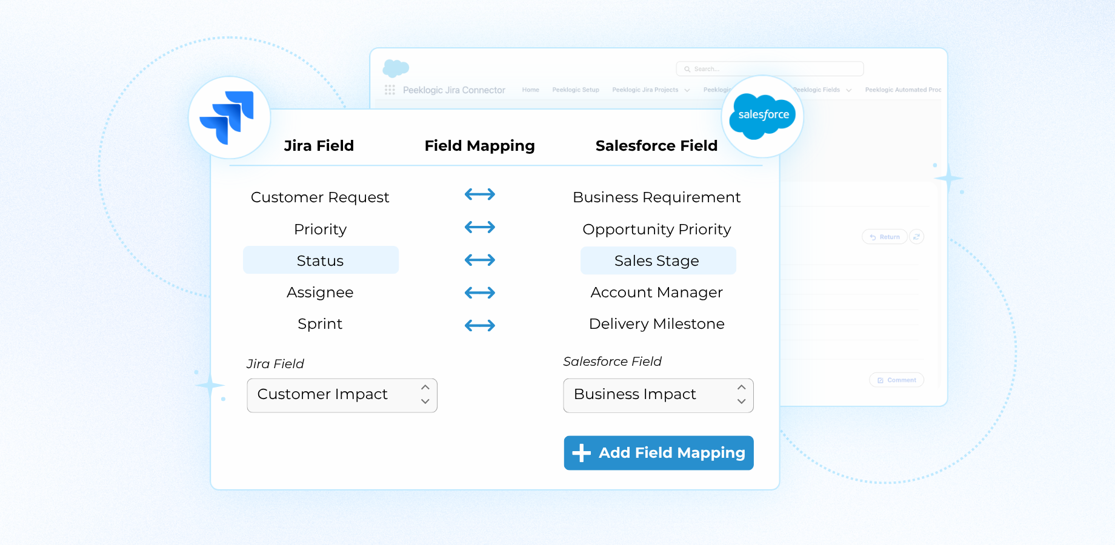Open the Peeklogic Jira Projects tab
The width and height of the screenshot is (1115, 545).
pos(645,90)
